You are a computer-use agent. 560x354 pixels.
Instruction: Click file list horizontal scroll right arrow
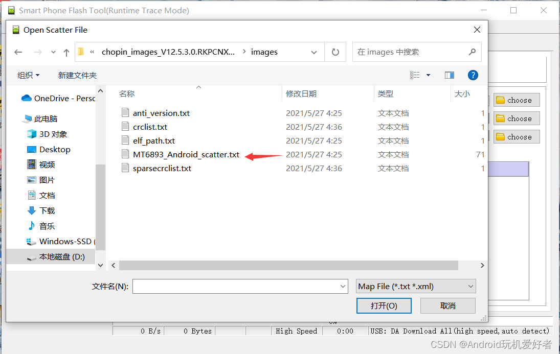(x=482, y=266)
